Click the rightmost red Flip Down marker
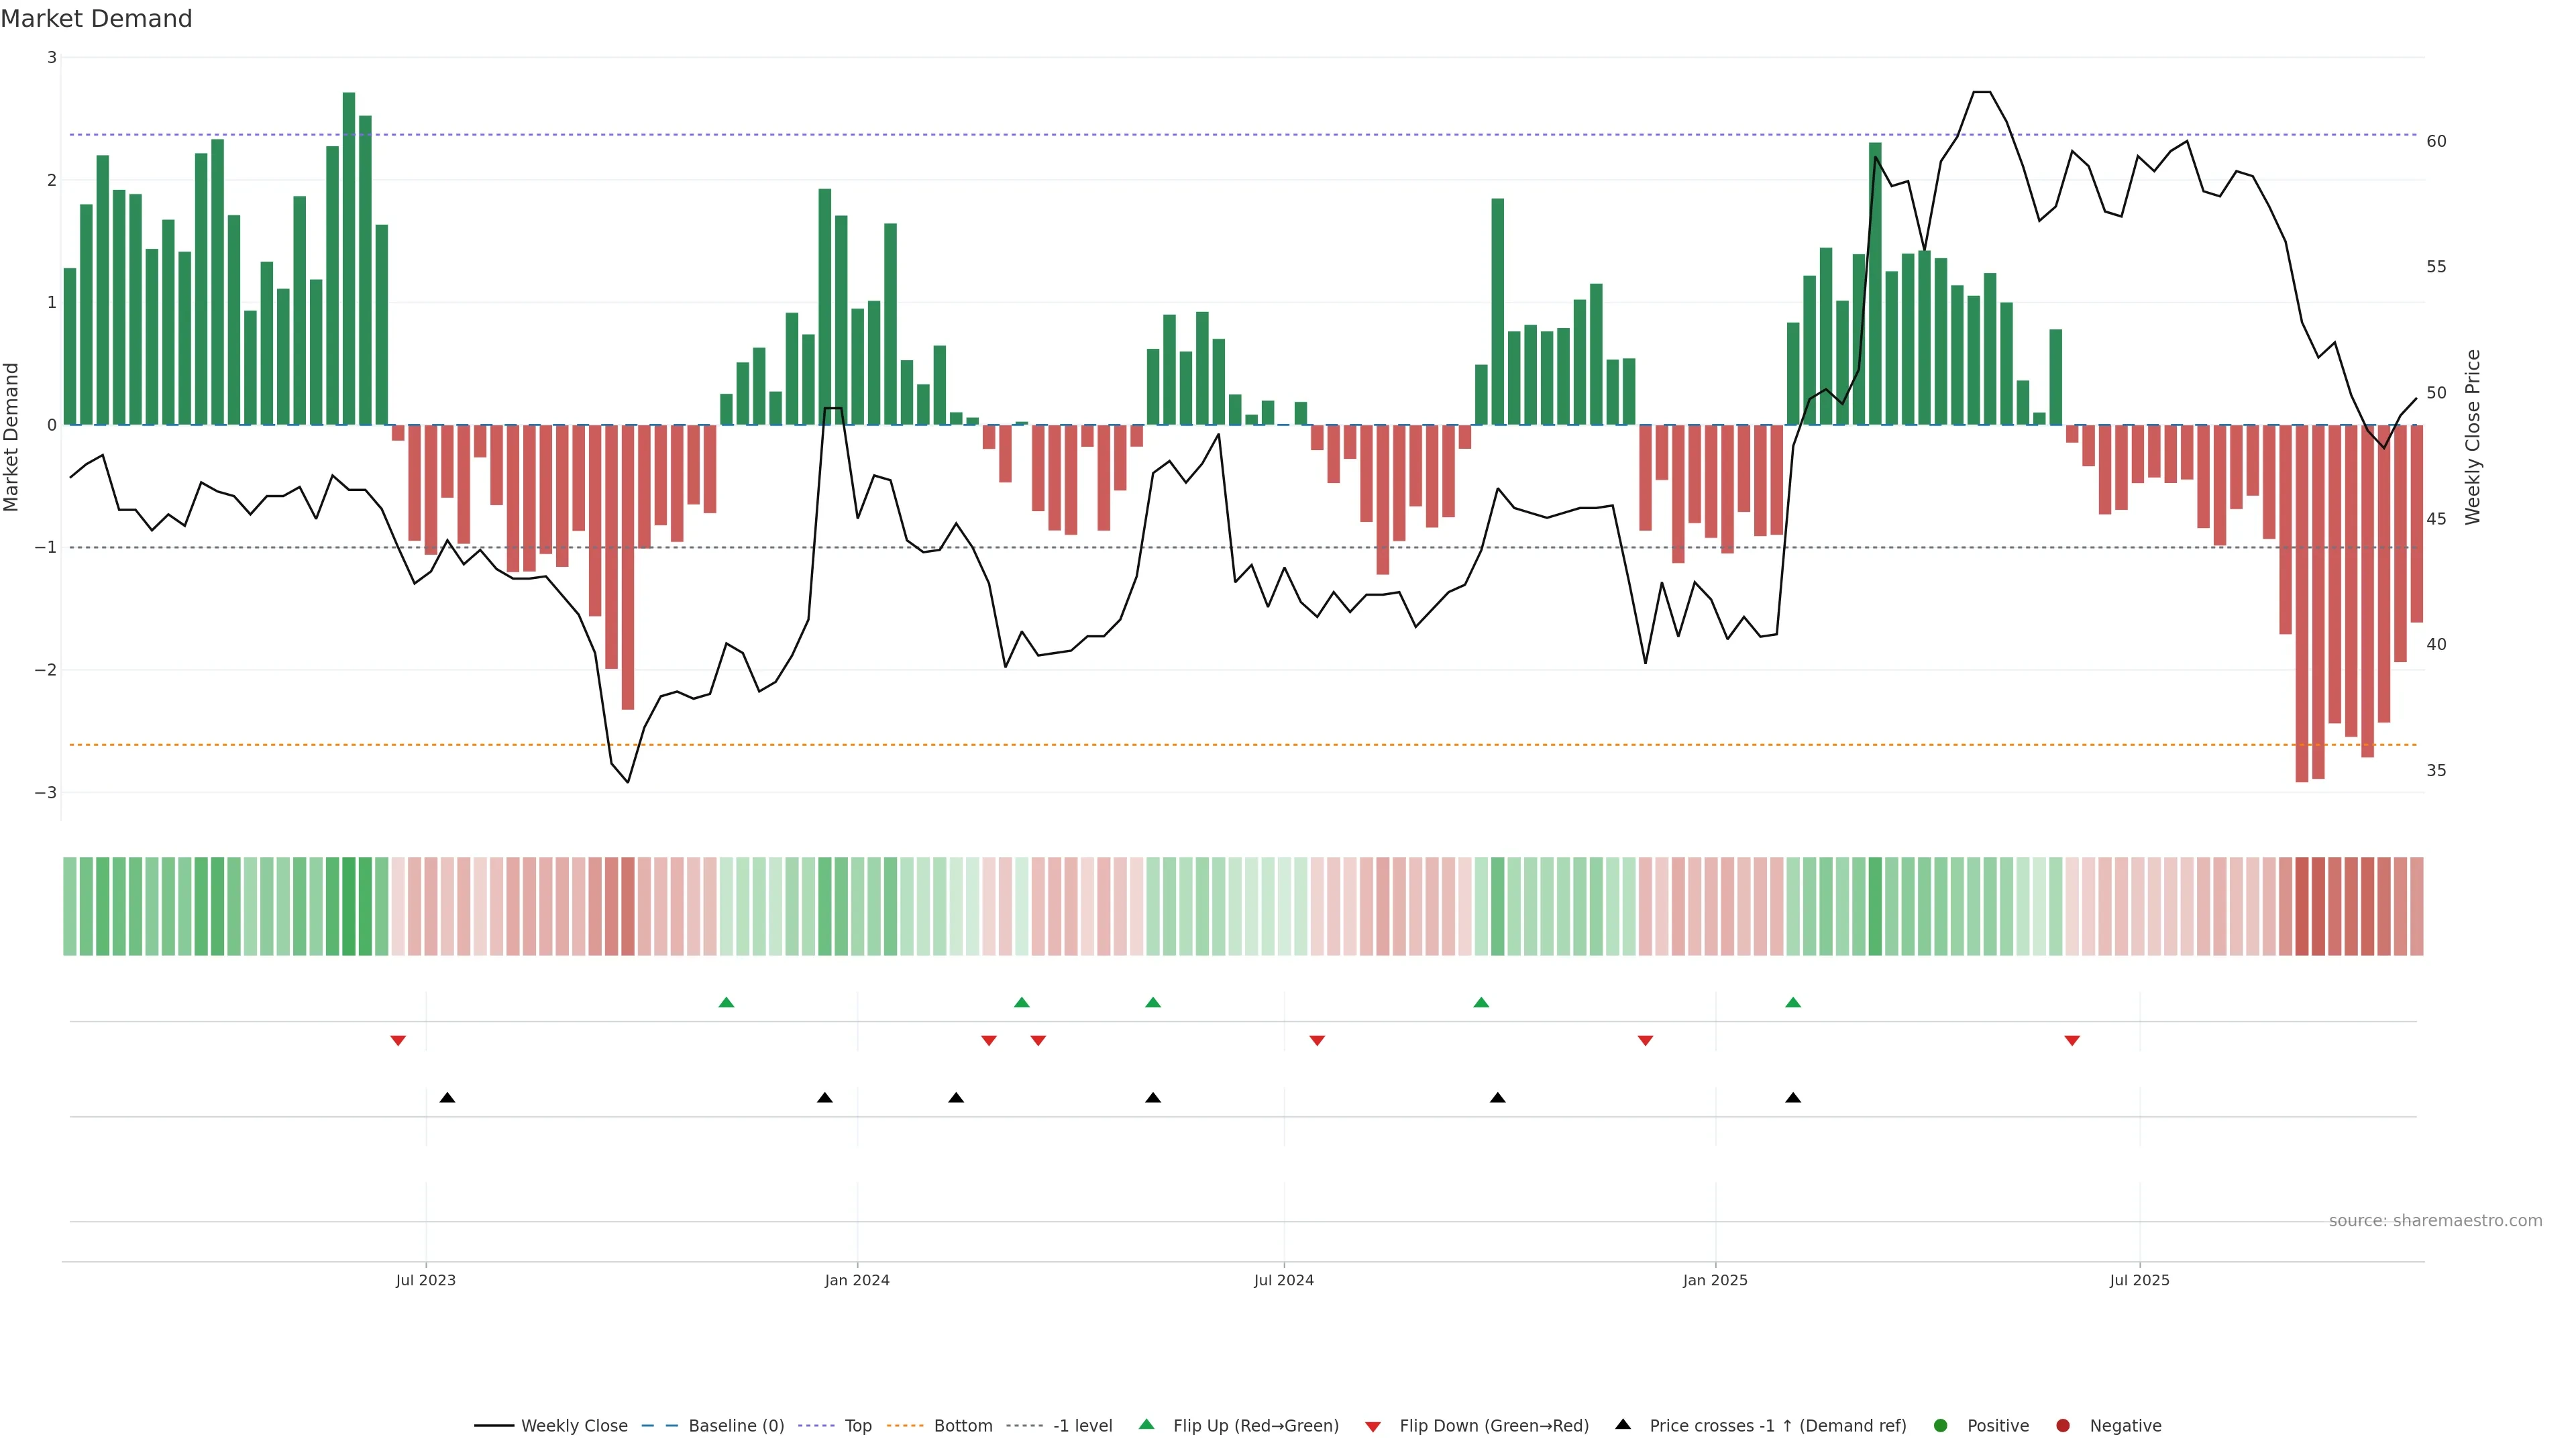 (x=2072, y=1041)
